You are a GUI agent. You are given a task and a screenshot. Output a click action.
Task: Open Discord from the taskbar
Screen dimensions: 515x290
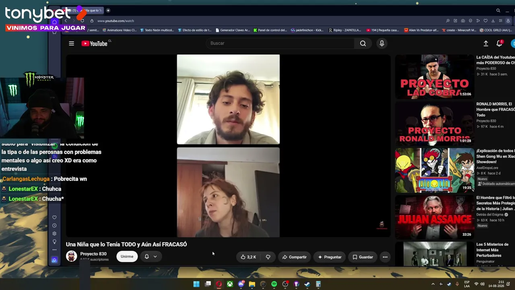[241, 284]
